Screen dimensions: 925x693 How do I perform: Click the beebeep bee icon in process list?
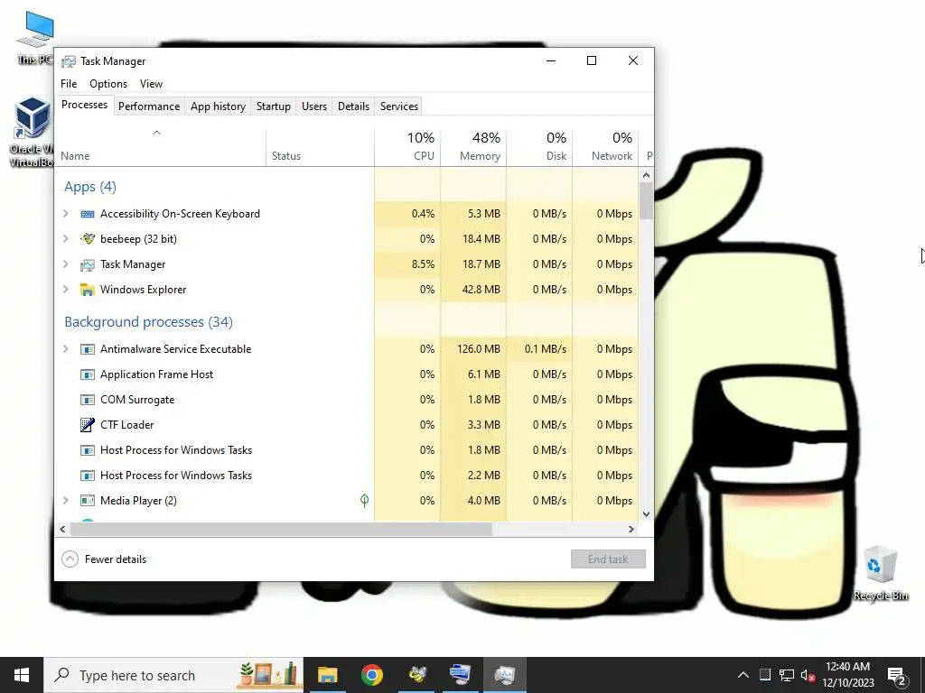pos(88,238)
